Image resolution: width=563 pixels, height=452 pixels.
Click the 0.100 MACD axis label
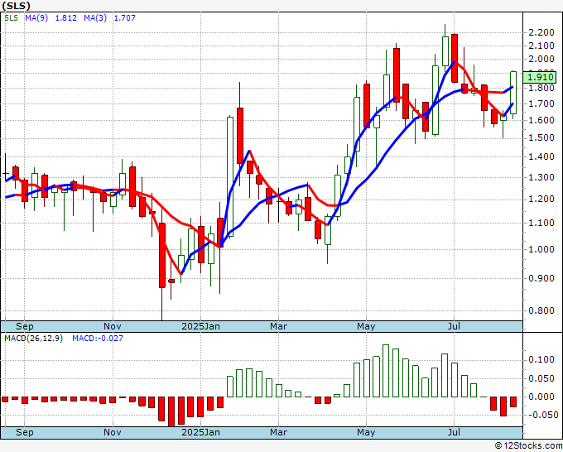click(541, 360)
